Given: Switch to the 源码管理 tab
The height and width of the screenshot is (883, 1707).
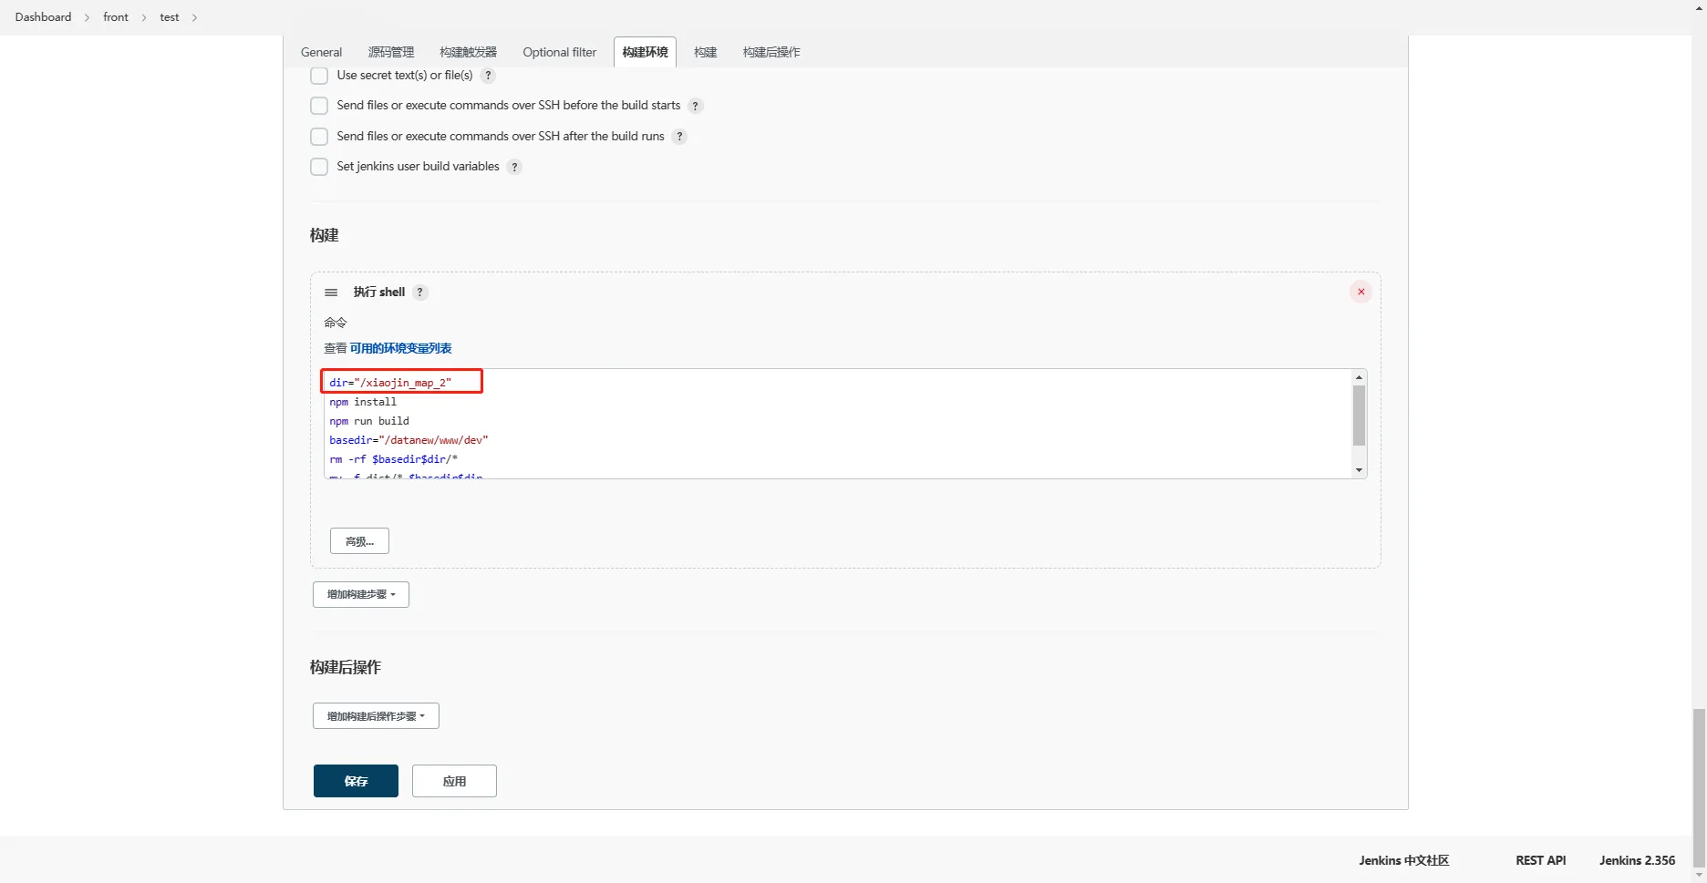Looking at the screenshot, I should (x=390, y=52).
